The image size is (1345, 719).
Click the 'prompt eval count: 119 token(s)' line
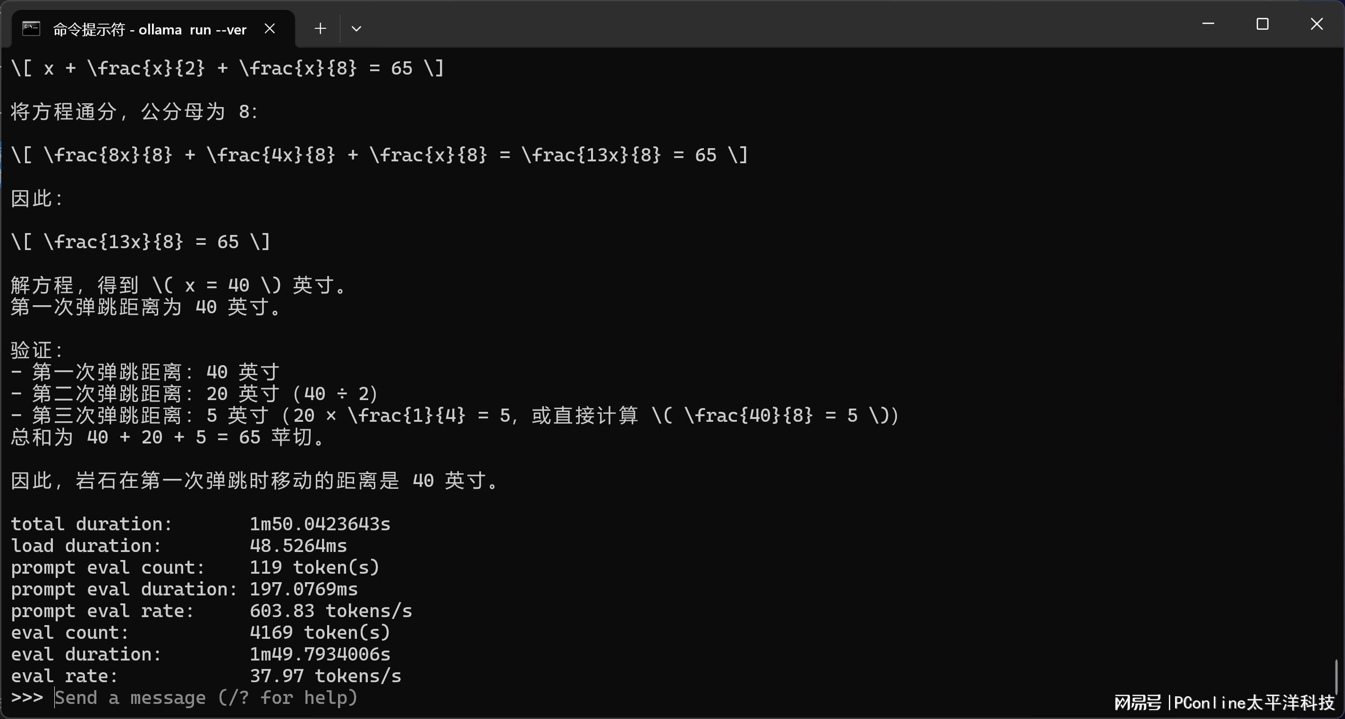click(x=195, y=567)
